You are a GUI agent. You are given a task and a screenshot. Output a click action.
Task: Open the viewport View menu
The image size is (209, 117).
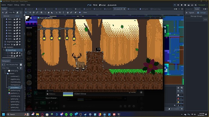pos(85,12)
